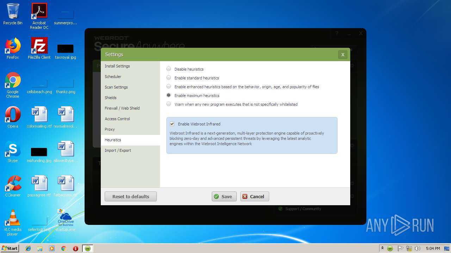This screenshot has width=451, height=253.
Task: Open Action Center flag tray icon
Action: (x=400, y=248)
